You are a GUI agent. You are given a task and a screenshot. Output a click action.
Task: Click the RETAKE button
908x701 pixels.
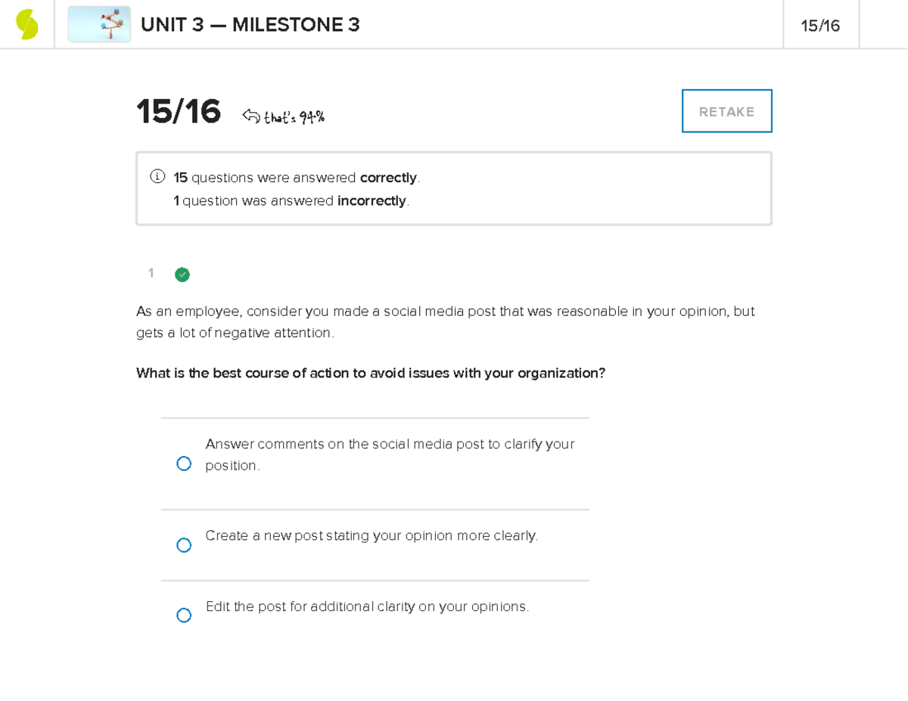coord(727,111)
